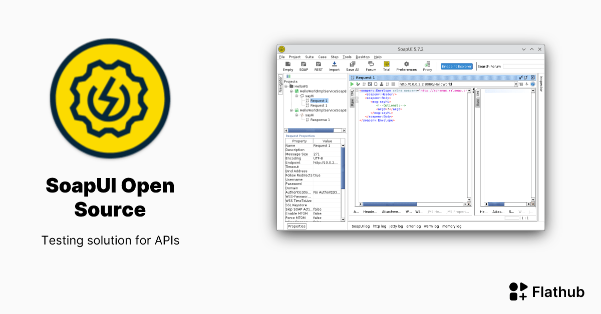Select the highlighted Request 1 tree item
Image resolution: width=601 pixels, height=314 pixels.
click(319, 100)
